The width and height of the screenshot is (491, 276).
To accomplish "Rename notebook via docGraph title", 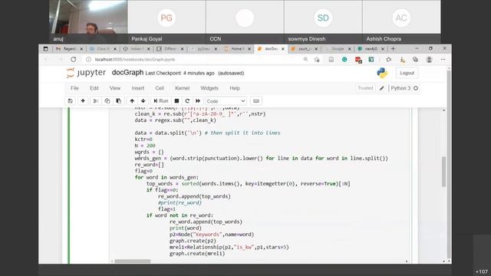I will coord(127,73).
